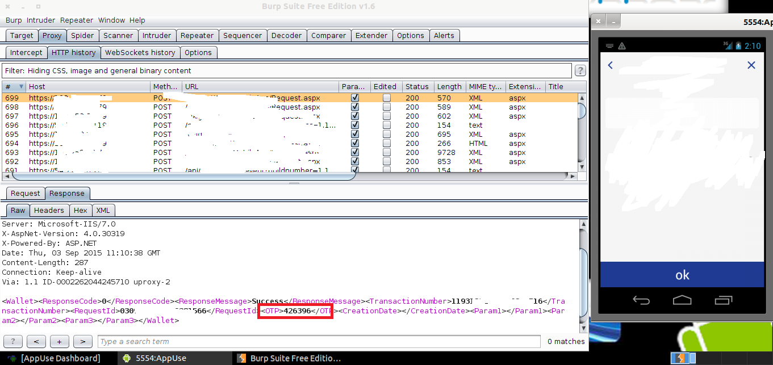Viewport: 773px width, 365px height.
Task: Click the plus search options button
Action: click(x=59, y=341)
